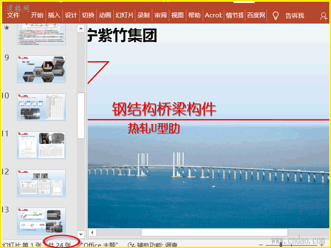Switch to the 录制 tab
Screen dimensions: 331x248
[144, 15]
